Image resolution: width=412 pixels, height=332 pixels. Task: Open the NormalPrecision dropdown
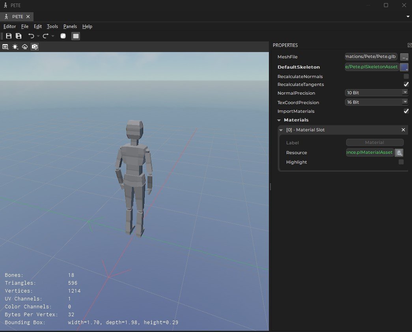tap(405, 92)
